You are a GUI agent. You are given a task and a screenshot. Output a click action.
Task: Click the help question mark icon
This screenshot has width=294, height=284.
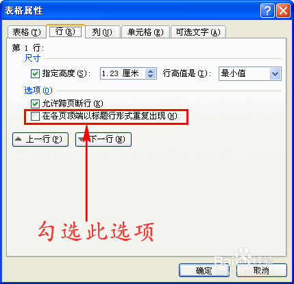tap(267, 10)
